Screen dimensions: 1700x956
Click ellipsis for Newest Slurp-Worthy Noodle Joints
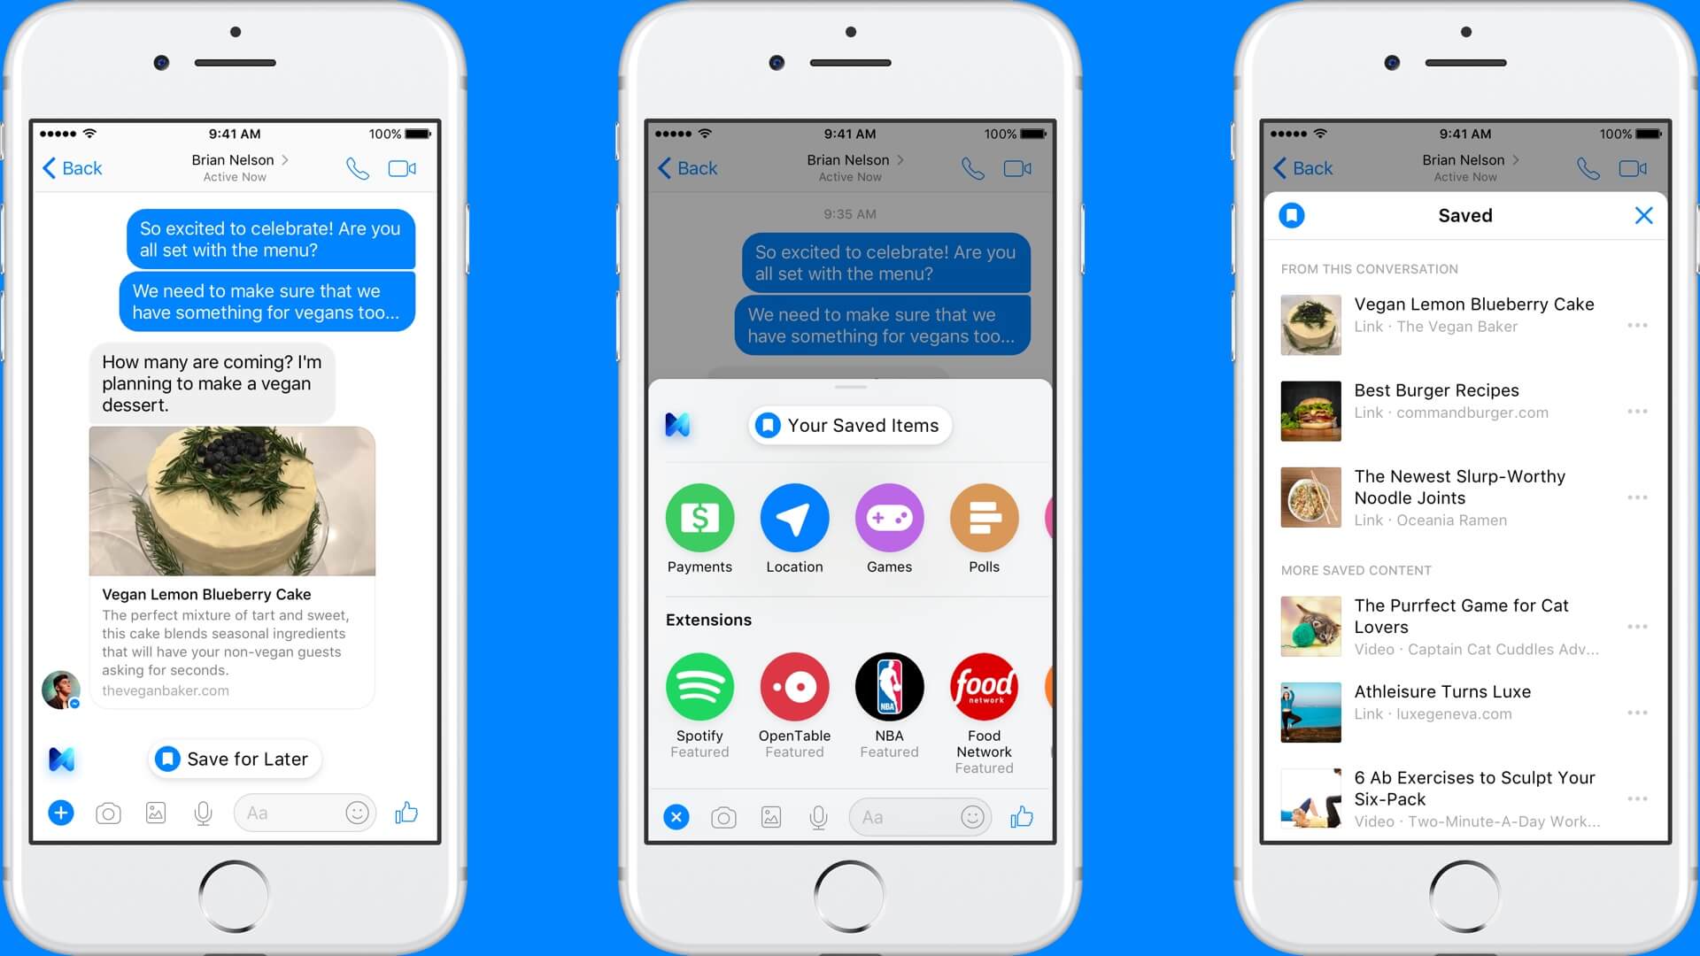point(1637,496)
